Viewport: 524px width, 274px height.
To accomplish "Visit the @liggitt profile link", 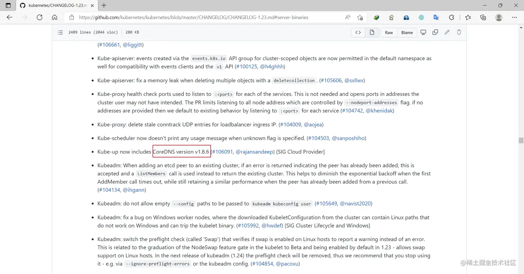I will (132, 45).
